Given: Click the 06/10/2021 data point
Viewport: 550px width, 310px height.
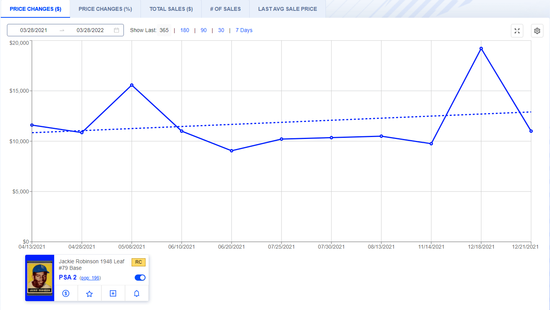Looking at the screenshot, I should click(x=182, y=131).
